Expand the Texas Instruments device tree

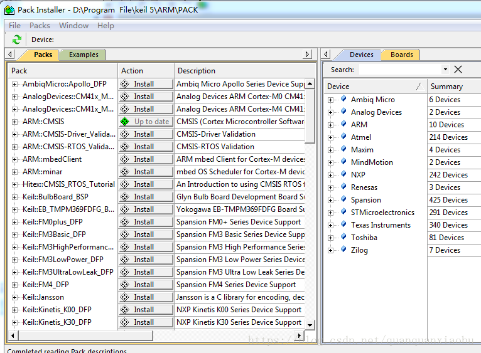click(330, 225)
